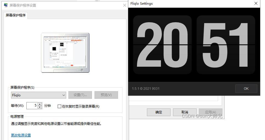Enable 在恢复时显示登录屏幕 checkbox
The image size is (265, 140).
(59, 107)
